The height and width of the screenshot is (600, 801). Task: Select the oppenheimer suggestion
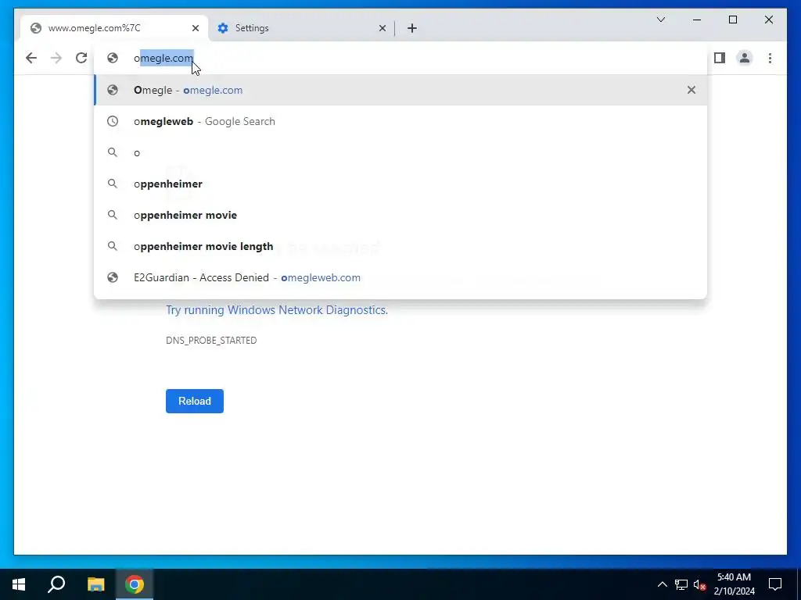coord(400,184)
